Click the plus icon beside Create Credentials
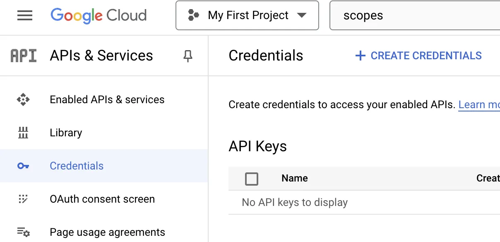 click(361, 56)
